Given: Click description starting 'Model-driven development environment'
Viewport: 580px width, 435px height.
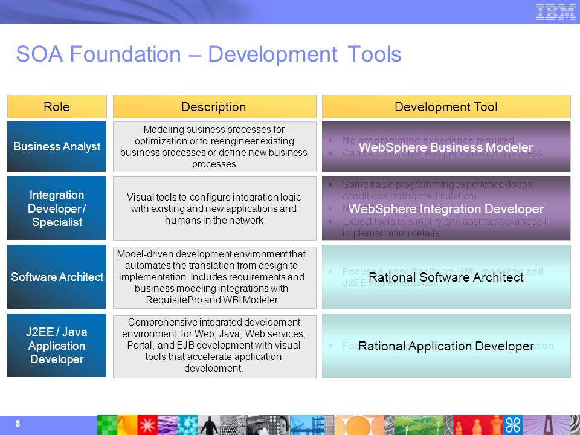Looking at the screenshot, I should (x=214, y=277).
